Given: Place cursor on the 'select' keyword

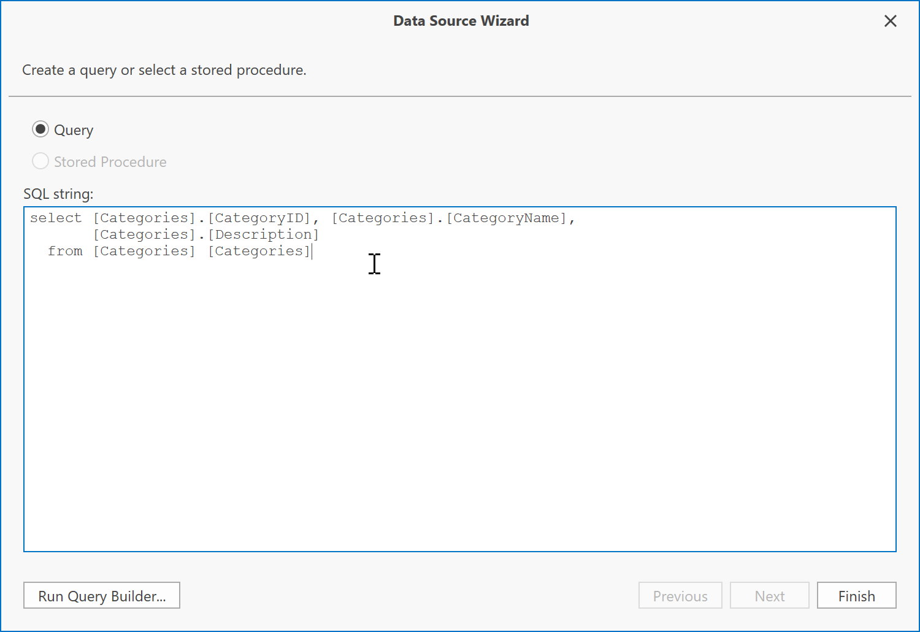Looking at the screenshot, I should pos(56,218).
